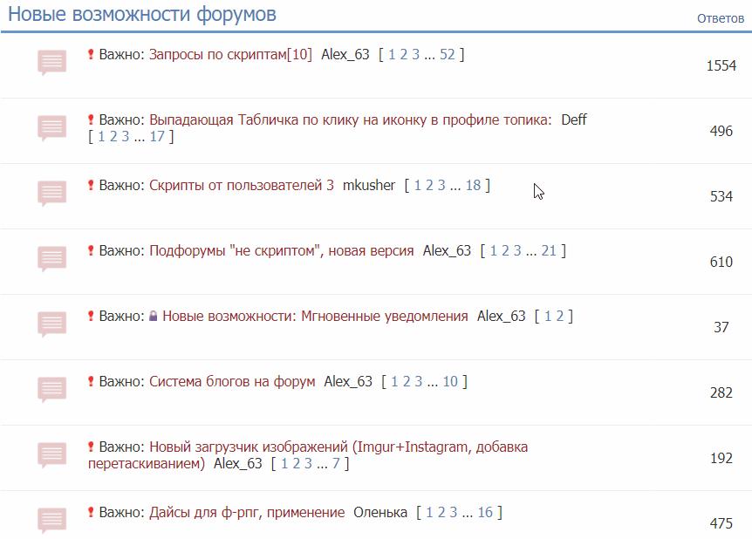This screenshot has height=539, width=752.
Task: Go to page 2 of Запросы по скриптам
Action: tap(404, 55)
